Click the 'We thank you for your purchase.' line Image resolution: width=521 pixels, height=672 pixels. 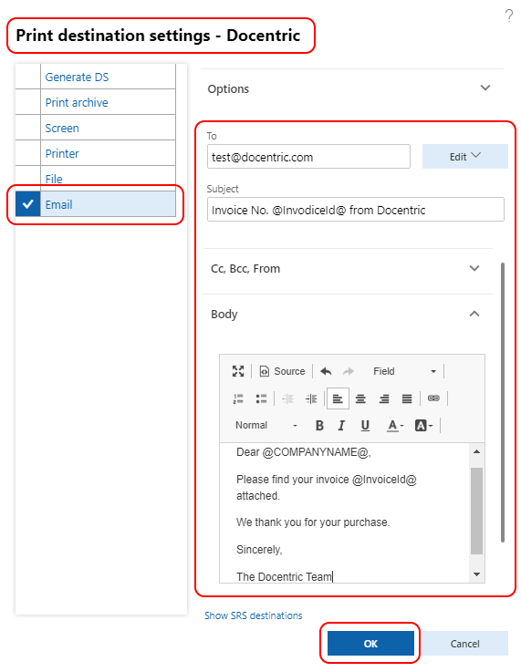click(313, 522)
